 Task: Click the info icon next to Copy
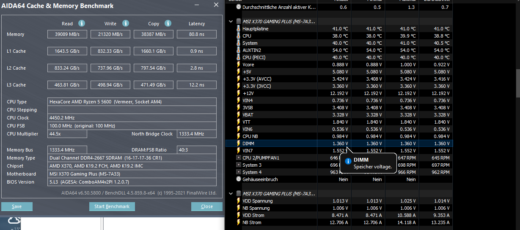[x=168, y=23]
